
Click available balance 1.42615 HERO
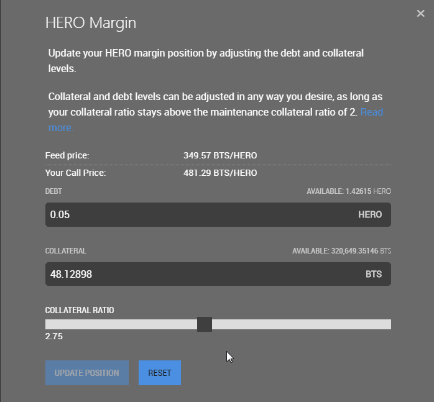(x=349, y=191)
